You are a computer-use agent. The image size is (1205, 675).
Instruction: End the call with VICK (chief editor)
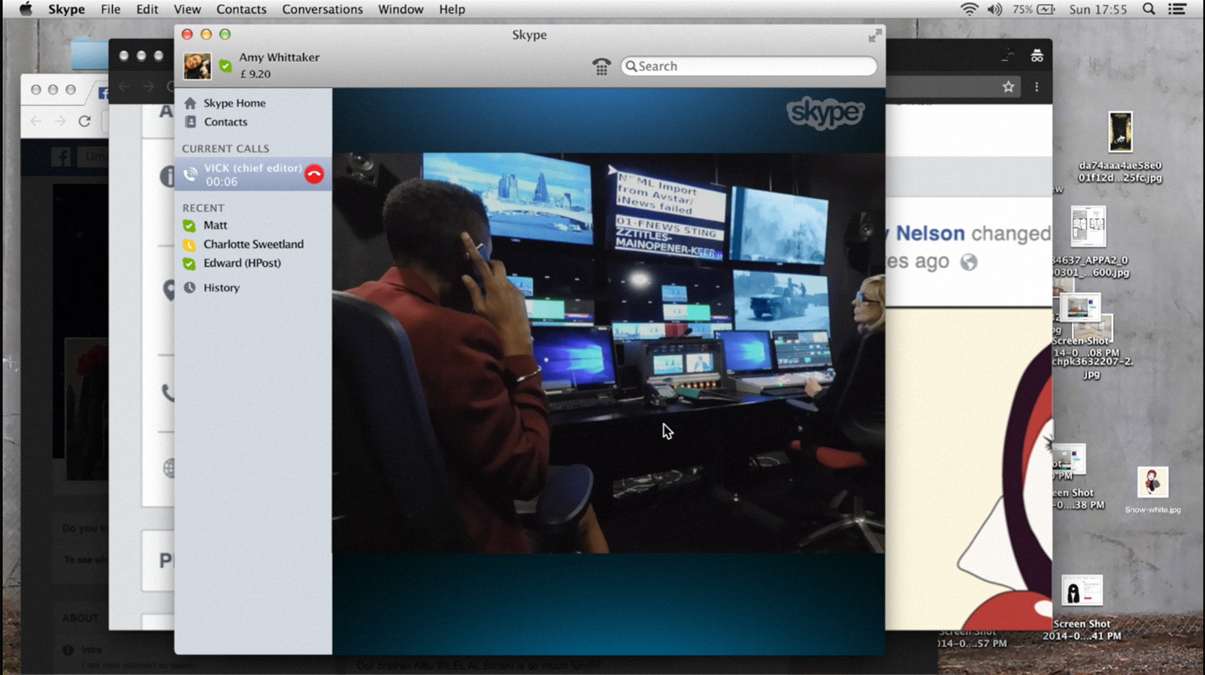[x=314, y=174]
